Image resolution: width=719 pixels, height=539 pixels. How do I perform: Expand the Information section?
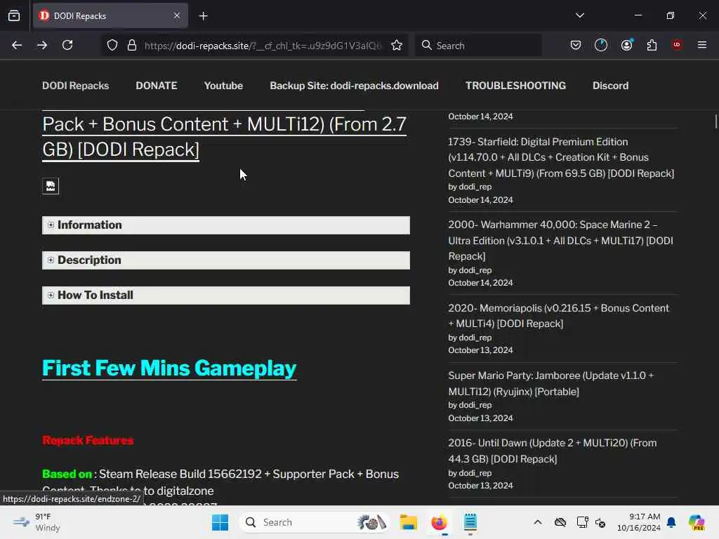click(226, 225)
